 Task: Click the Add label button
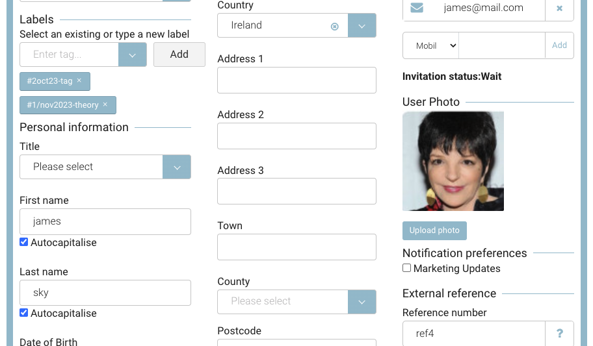179,55
